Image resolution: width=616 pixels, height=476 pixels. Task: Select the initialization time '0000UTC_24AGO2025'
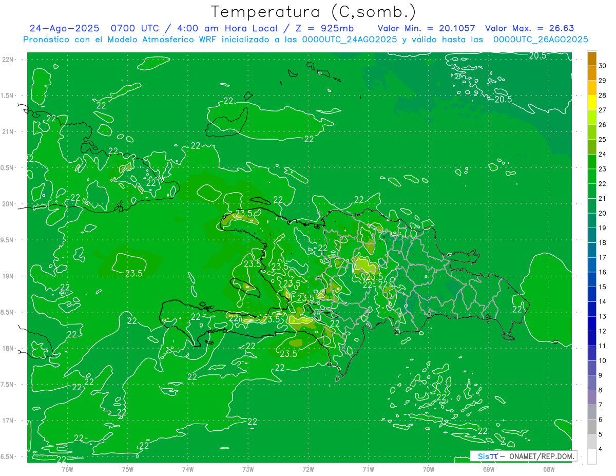coord(349,40)
